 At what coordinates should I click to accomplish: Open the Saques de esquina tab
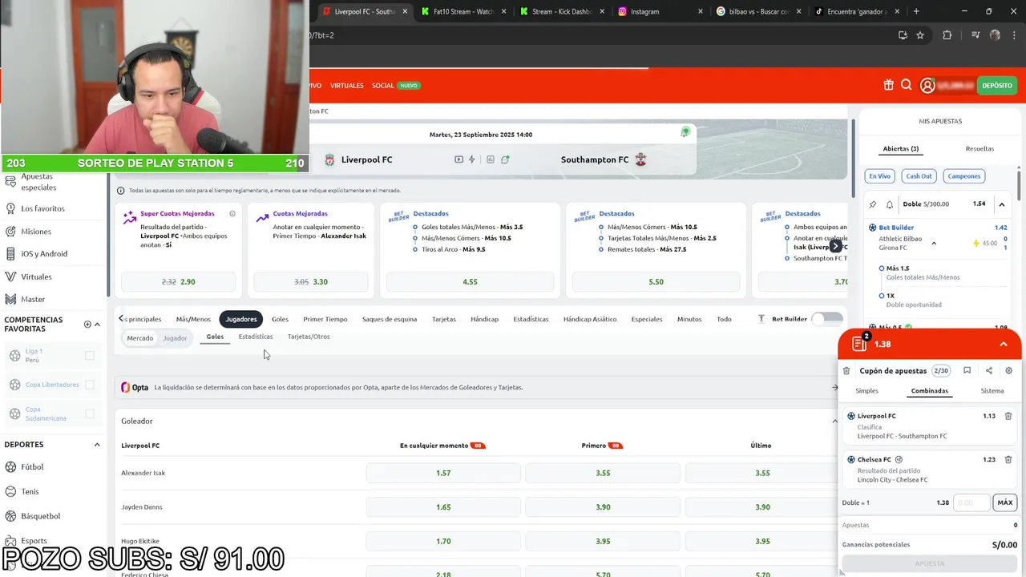point(390,319)
